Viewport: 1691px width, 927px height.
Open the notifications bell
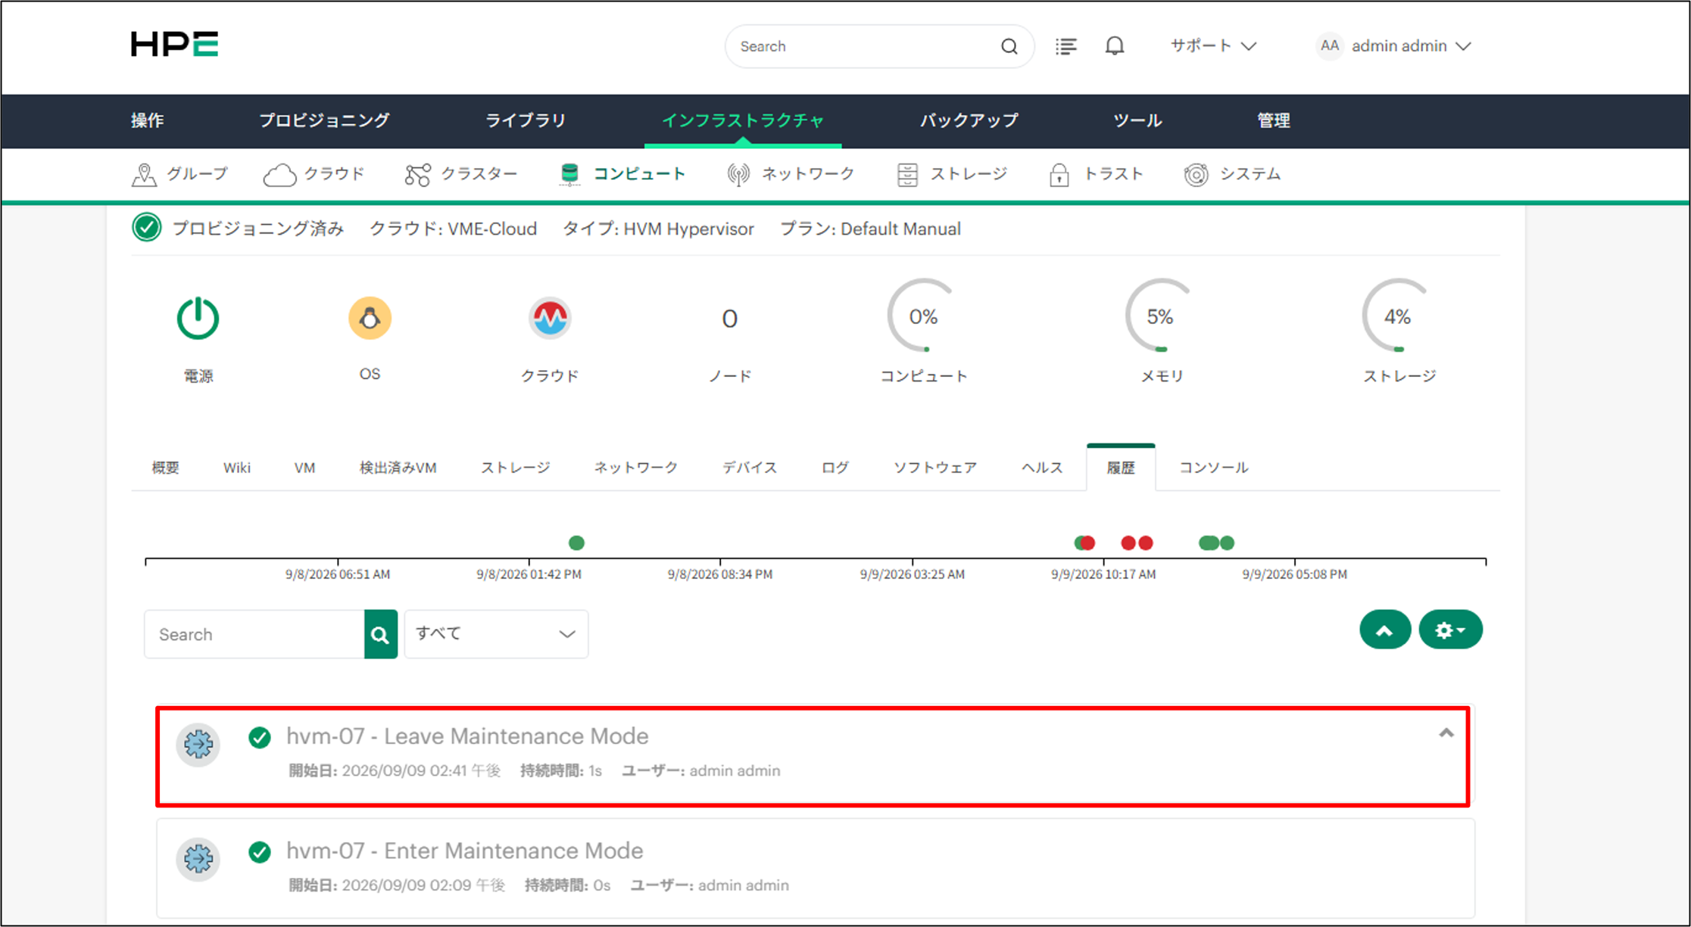coord(1114,46)
